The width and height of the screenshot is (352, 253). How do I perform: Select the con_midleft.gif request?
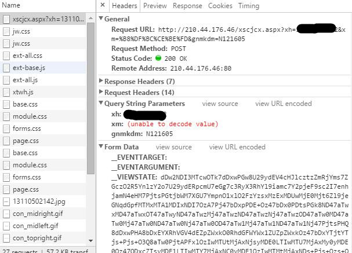click(x=43, y=226)
